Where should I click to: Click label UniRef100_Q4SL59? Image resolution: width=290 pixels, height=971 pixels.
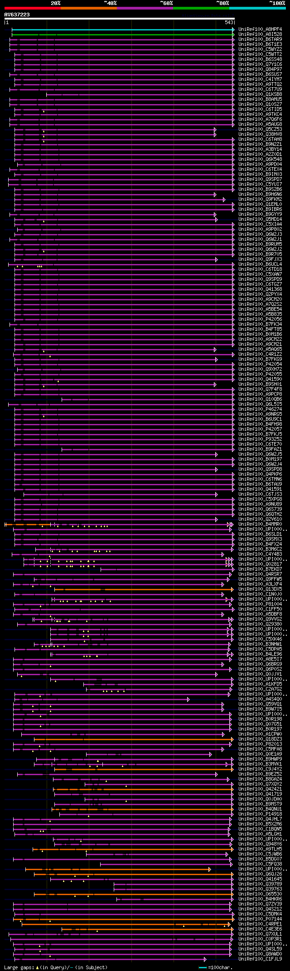tap(260, 949)
